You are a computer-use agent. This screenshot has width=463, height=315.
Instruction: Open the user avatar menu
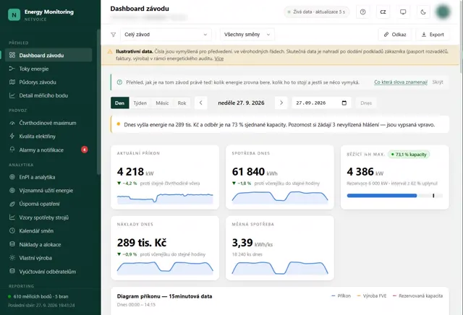click(443, 12)
